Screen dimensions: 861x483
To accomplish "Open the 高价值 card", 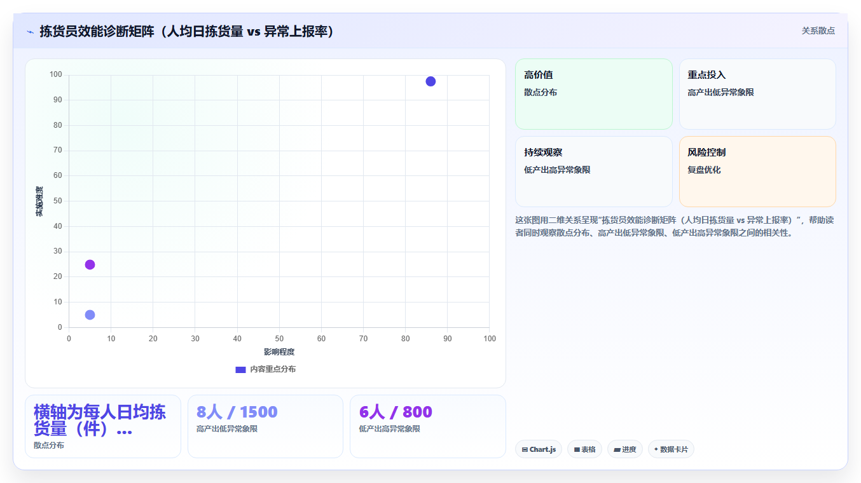I will (x=593, y=94).
